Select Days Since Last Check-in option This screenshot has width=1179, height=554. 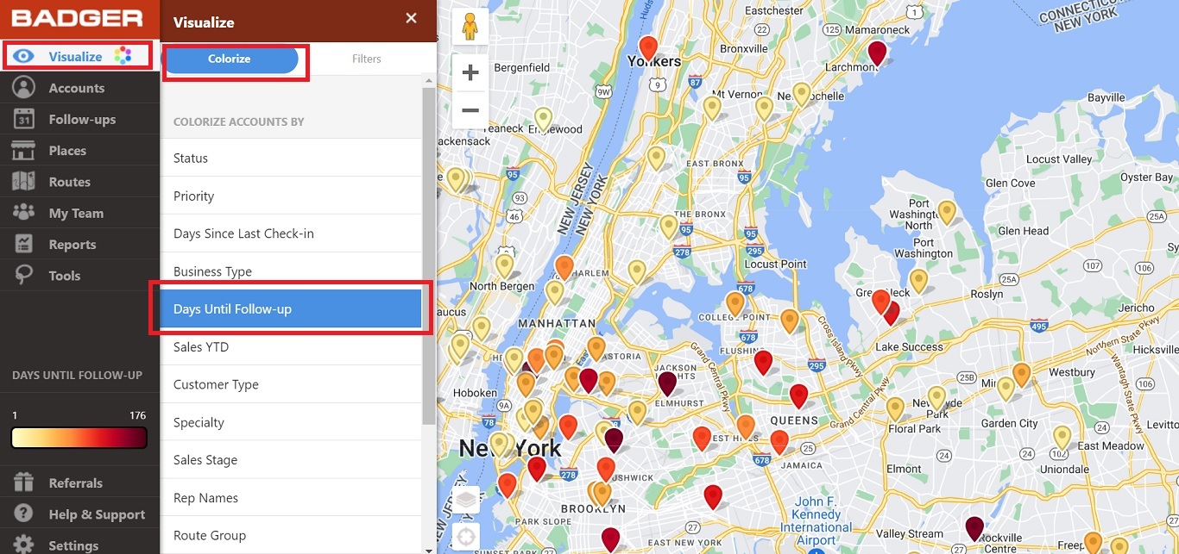click(291, 233)
